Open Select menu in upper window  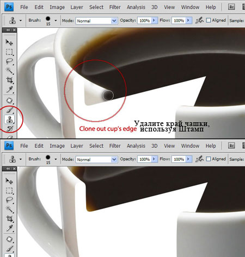[x=96, y=7]
